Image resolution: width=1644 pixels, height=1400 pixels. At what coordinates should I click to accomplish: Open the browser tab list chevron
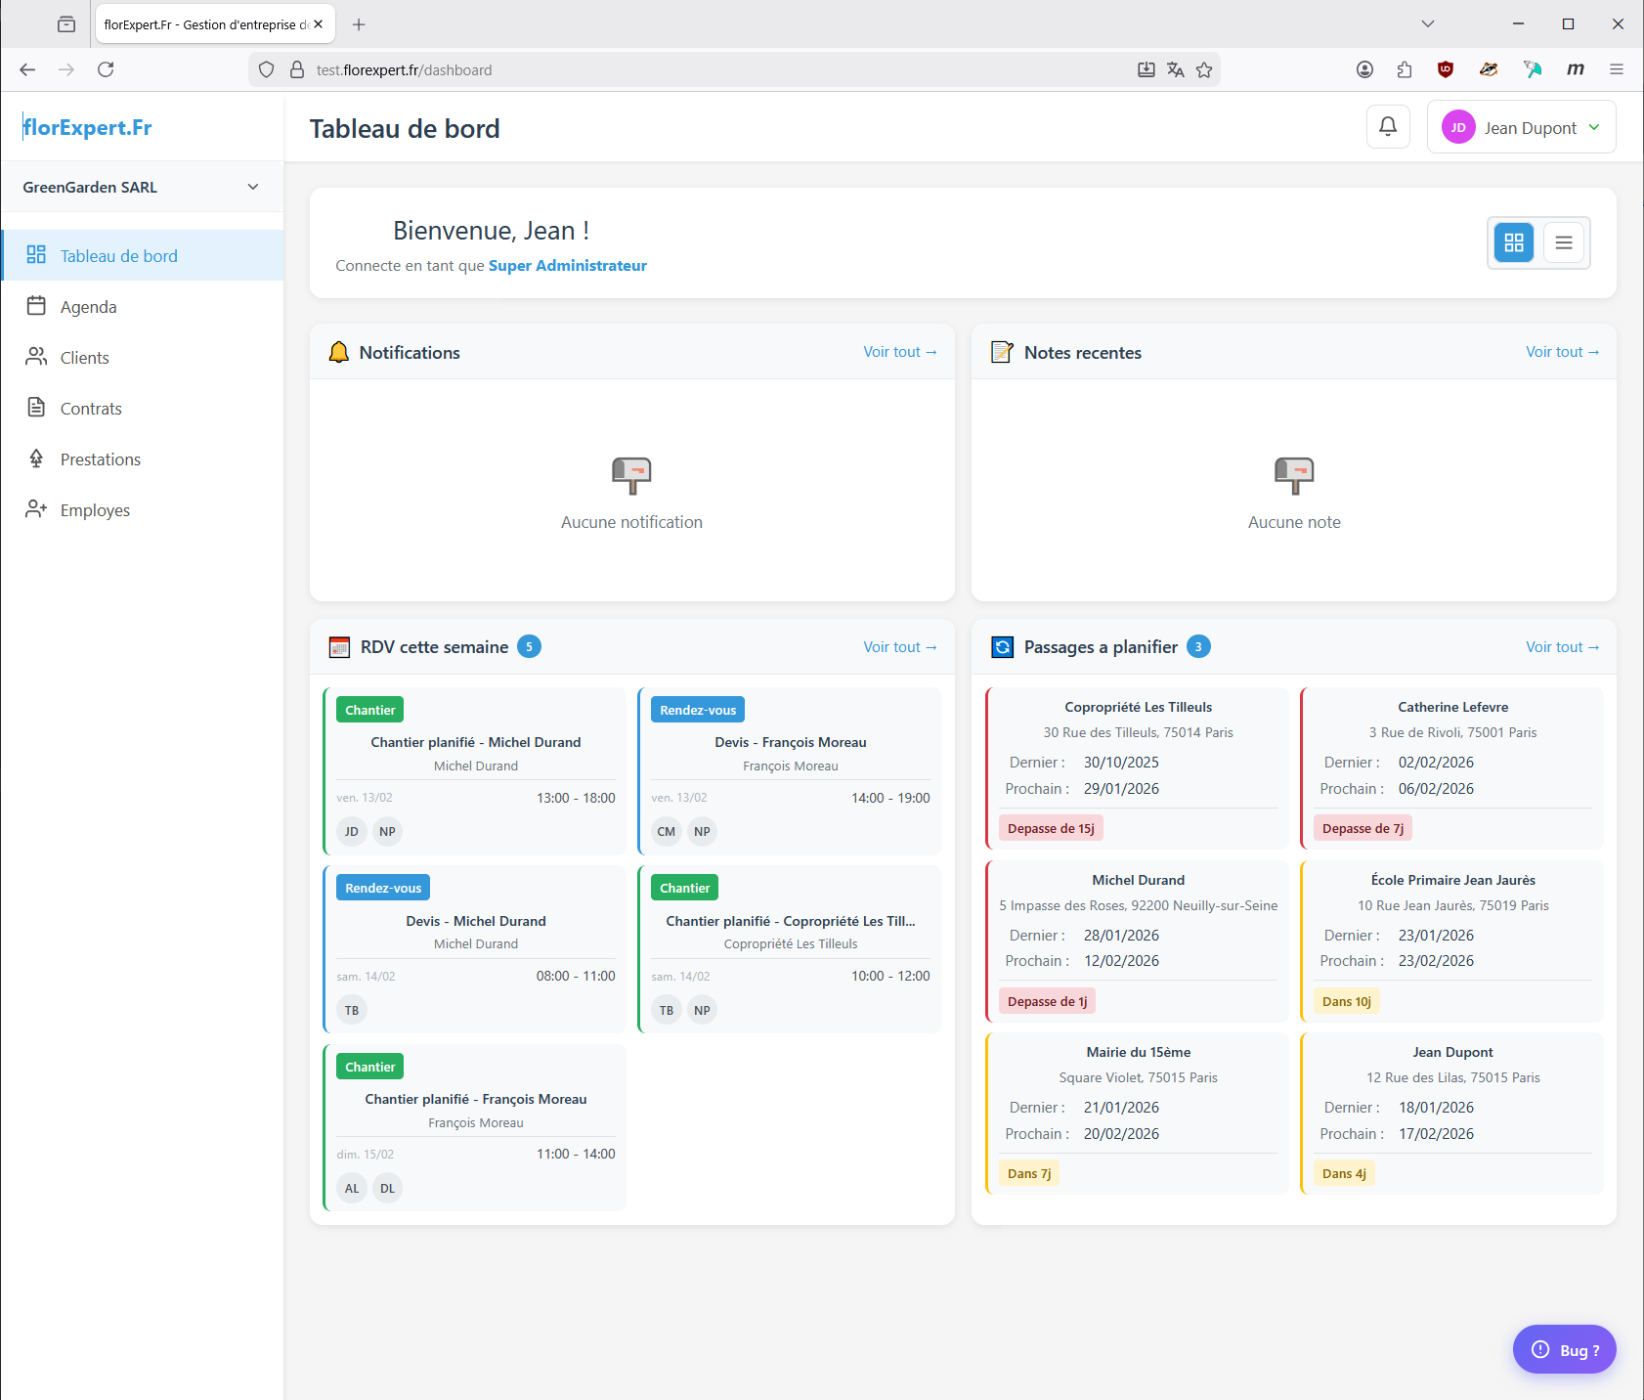point(1427,23)
